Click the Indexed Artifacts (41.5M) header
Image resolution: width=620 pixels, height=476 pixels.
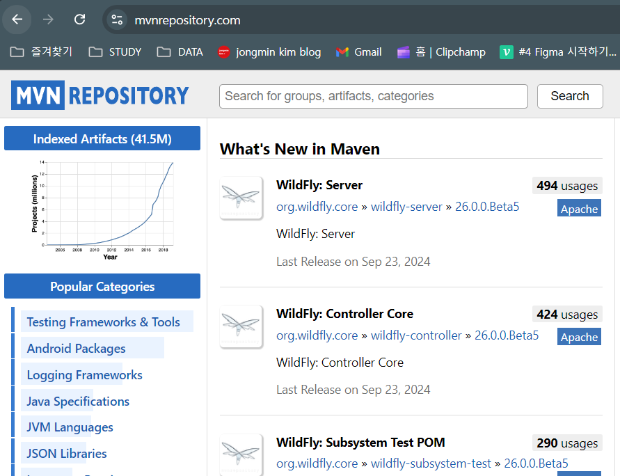click(102, 138)
